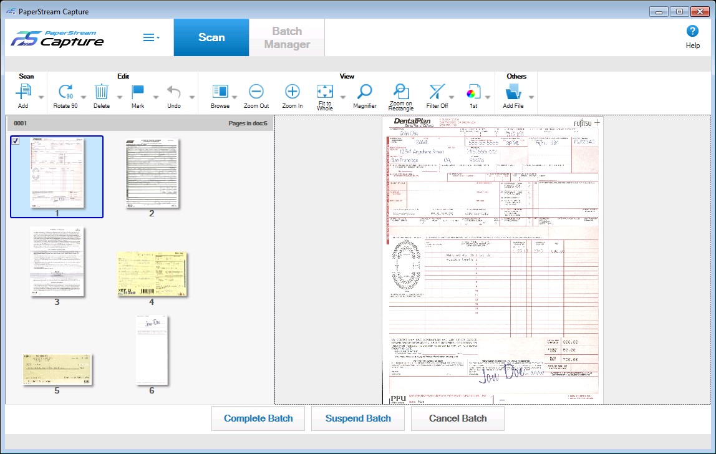716x454 pixels.
Task: Switch to the Batch Manager tab
Action: (x=287, y=37)
